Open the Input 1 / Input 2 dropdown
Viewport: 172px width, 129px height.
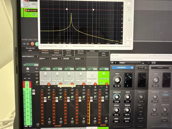(104, 79)
